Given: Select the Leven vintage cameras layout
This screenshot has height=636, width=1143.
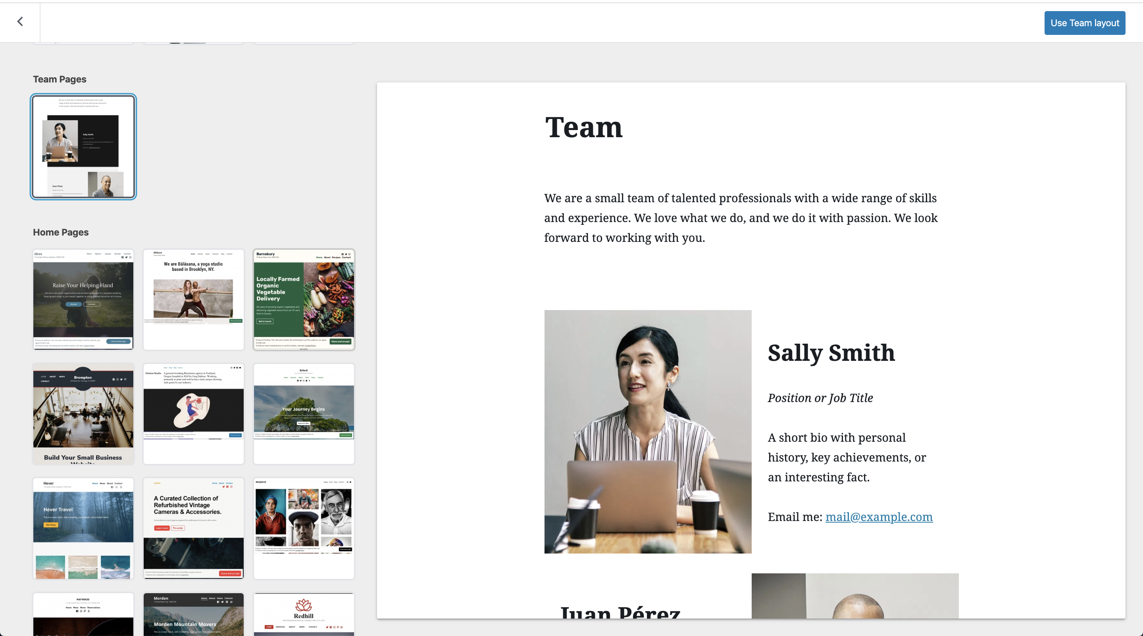Looking at the screenshot, I should [x=193, y=528].
